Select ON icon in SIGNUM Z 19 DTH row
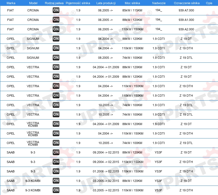This screenshot has width=218, height=195. tap(56, 48)
